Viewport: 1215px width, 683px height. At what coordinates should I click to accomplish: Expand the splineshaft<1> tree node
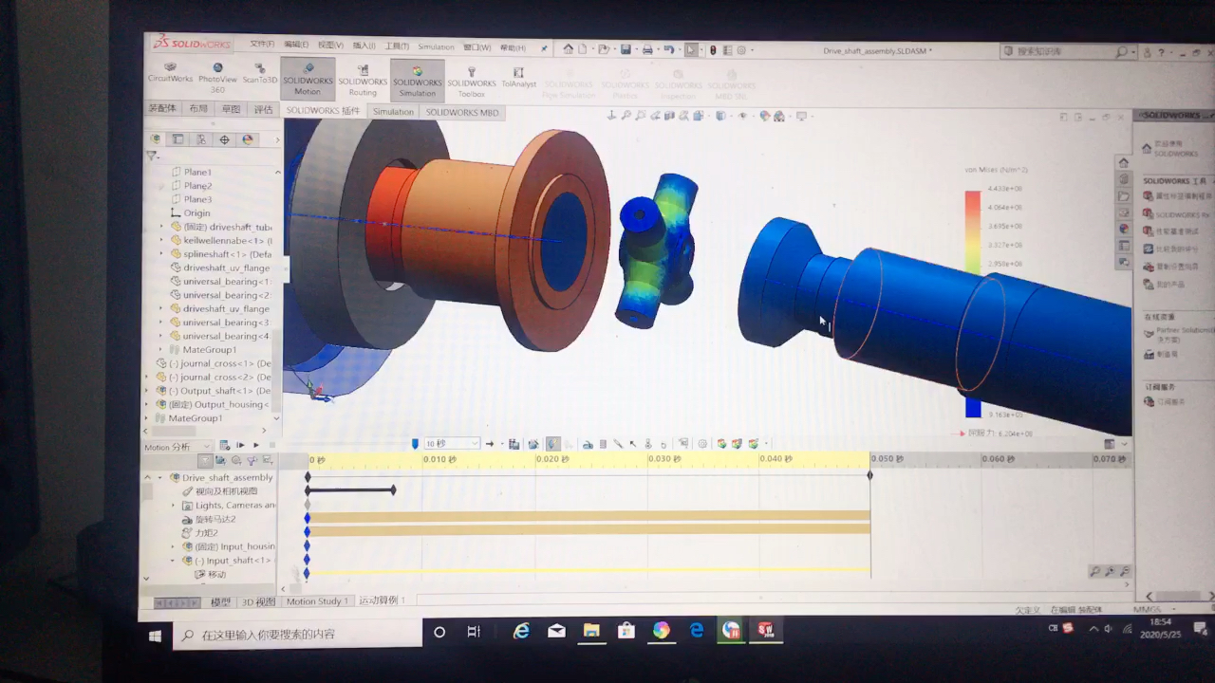tap(162, 254)
